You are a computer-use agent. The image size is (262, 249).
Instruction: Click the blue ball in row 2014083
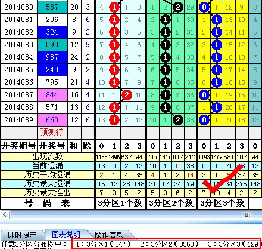coord(217,45)
